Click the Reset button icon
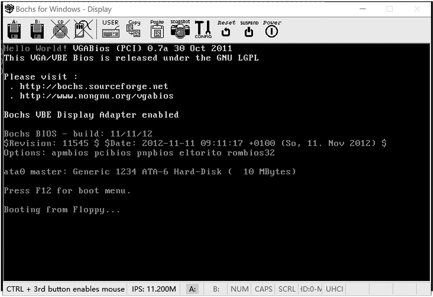This screenshot has width=433, height=297. point(226,29)
